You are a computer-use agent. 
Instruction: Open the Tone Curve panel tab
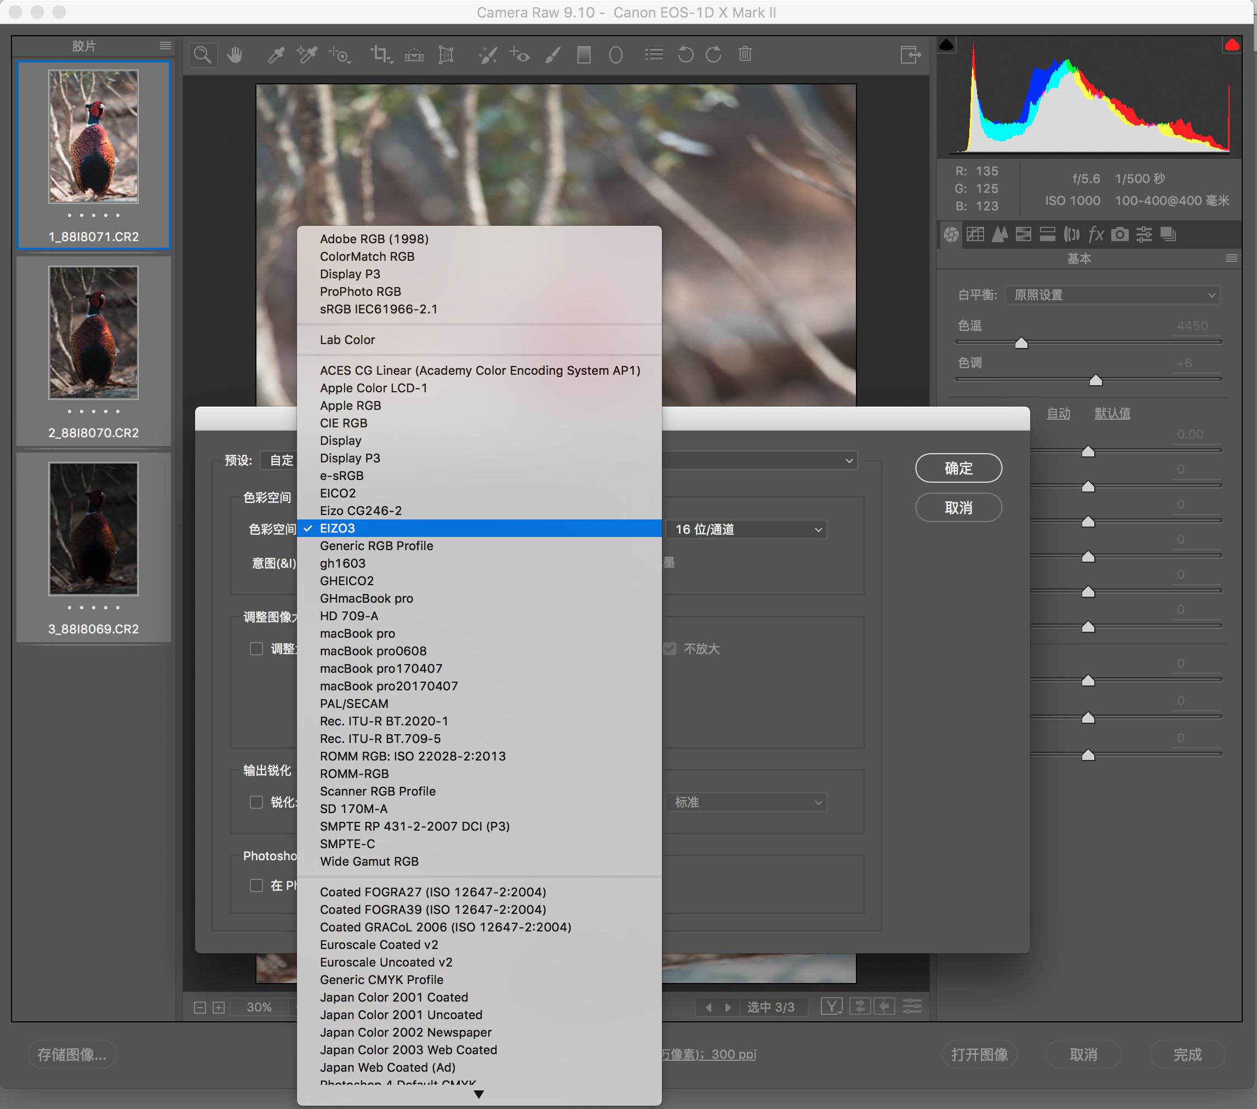(x=975, y=235)
